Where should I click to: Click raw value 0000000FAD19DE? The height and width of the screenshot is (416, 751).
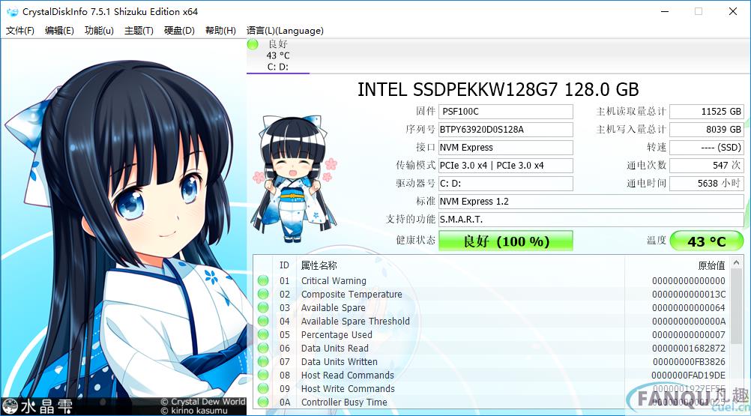tap(689, 375)
